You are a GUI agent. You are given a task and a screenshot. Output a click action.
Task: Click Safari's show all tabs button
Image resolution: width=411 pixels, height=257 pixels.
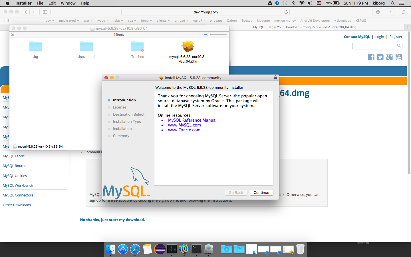click(x=403, y=12)
